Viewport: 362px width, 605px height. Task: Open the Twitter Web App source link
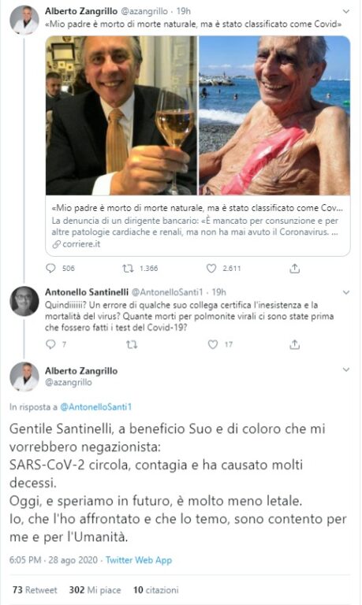[139, 560]
